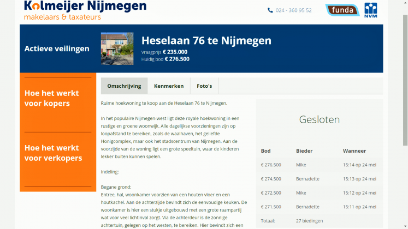Select the Huidig bod € 276.500 text
Screen dimensions: 408x229
(x=165, y=59)
